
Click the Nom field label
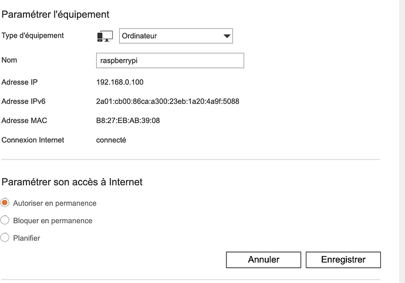point(9,60)
